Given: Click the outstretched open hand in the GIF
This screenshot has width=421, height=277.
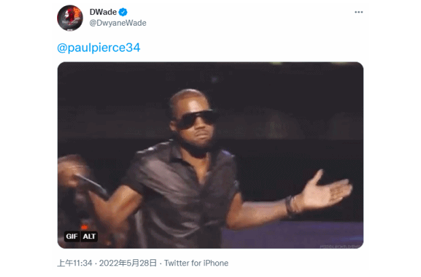Looking at the screenshot, I should click(x=326, y=190).
